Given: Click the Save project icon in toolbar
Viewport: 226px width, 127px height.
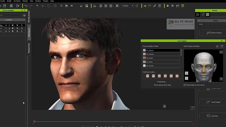Looking at the screenshot, I should pos(5,6).
